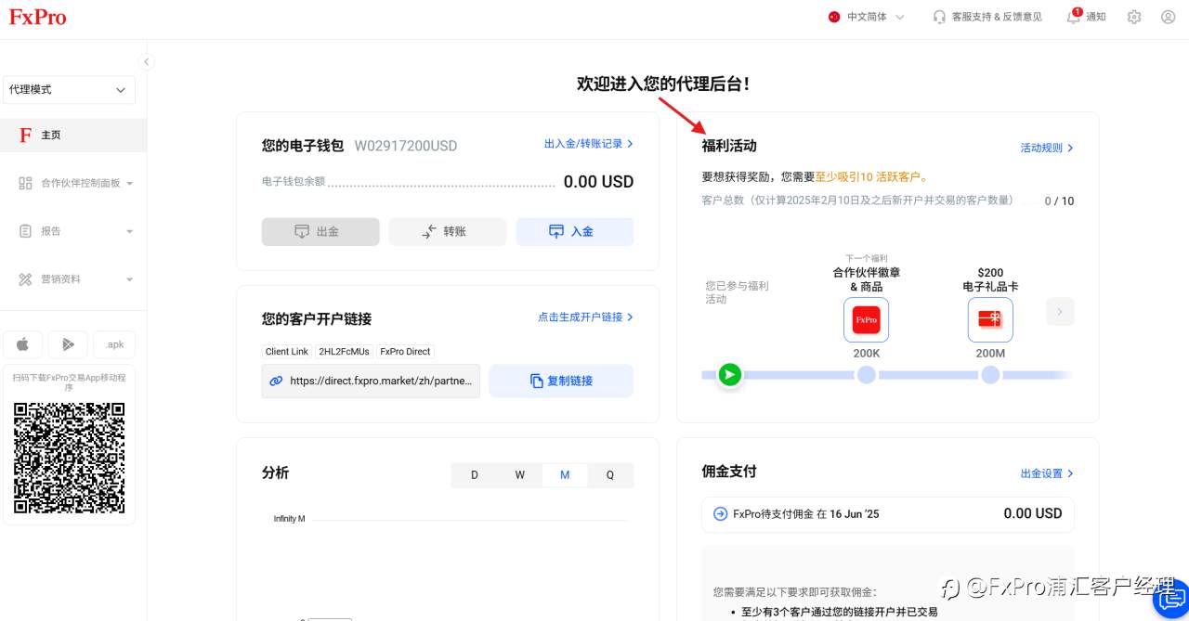Viewport: 1189px width, 621px height.
Task: Switch analysis chart to M period
Action: tap(565, 475)
